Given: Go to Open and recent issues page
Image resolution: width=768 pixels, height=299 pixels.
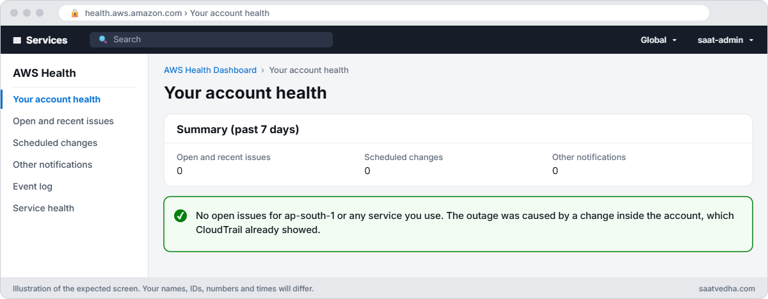Looking at the screenshot, I should tap(63, 121).
